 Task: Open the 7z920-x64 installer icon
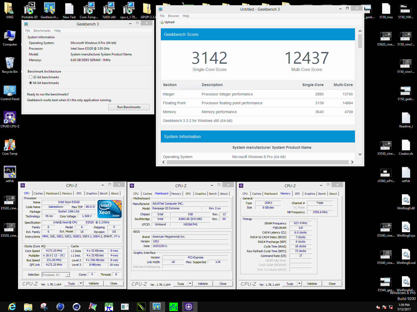109,10
